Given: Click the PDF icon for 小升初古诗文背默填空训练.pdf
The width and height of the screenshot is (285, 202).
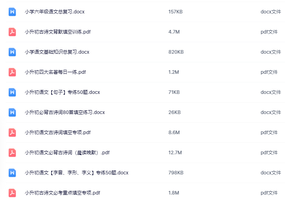Looking at the screenshot, I should tap(12, 32).
